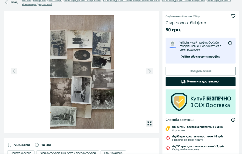
Task: Show previous photo with left arrow
Action: coord(14,71)
